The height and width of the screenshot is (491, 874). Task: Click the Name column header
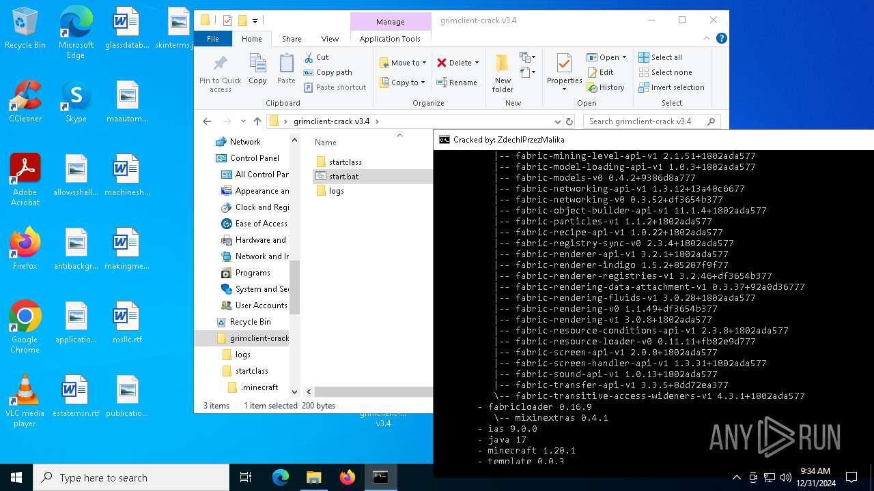pos(326,143)
